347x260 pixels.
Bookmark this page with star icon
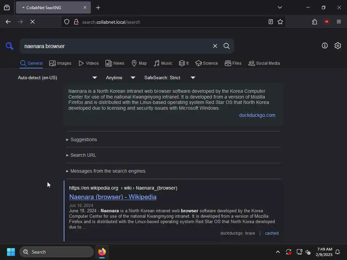(x=280, y=22)
